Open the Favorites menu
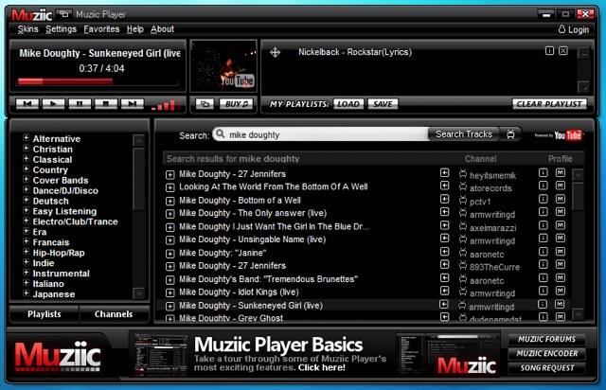This screenshot has height=390, width=606. coord(101,29)
